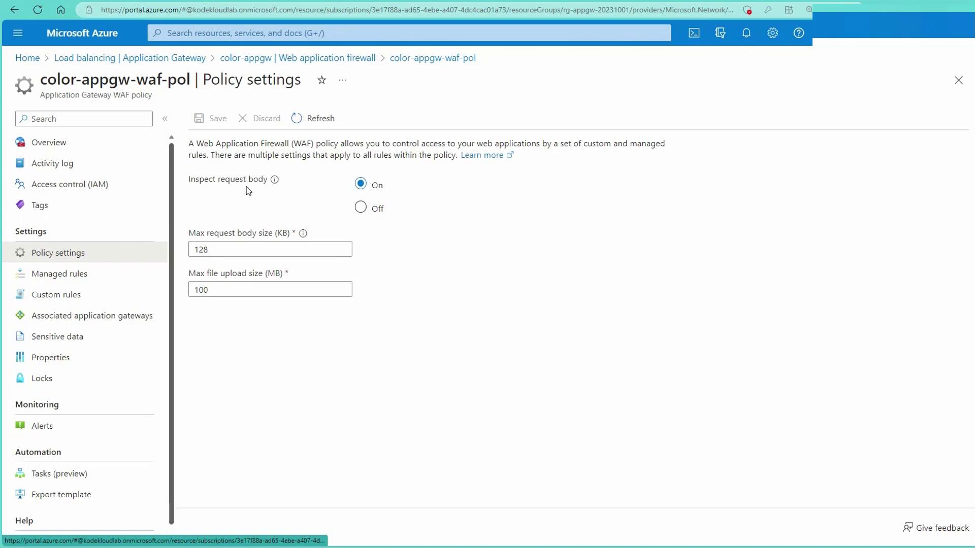Open Associated application gateways item
975x548 pixels.
click(x=91, y=316)
